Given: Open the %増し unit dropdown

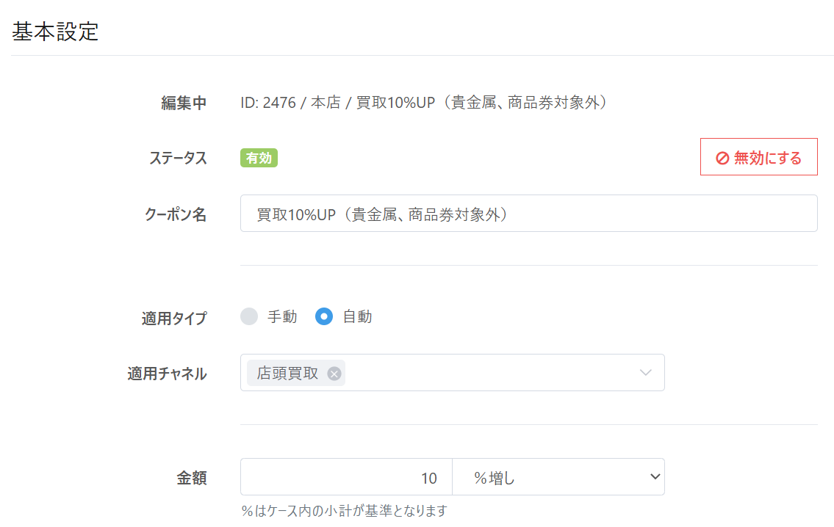Looking at the screenshot, I should [558, 478].
